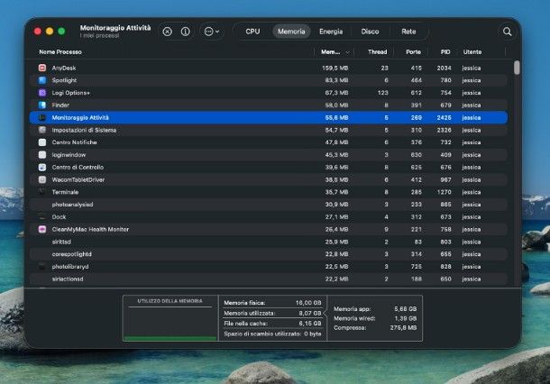The image size is (550, 384).
Task: Click the search magnifier icon
Action: click(507, 32)
